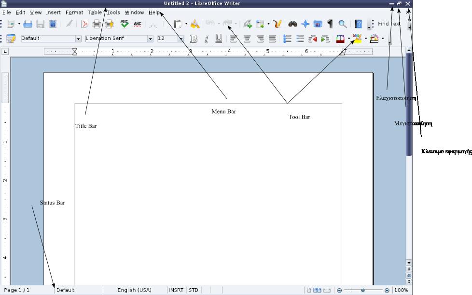472x295 pixels.
Task: Open Styles and Formatting window icon
Action: pos(11,39)
